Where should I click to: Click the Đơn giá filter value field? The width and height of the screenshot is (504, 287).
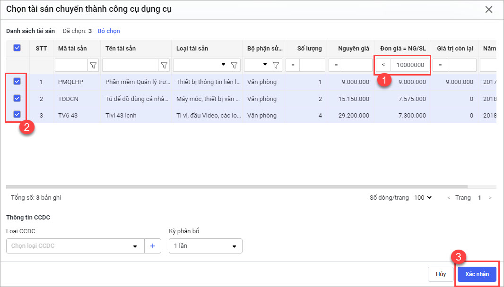(410, 65)
